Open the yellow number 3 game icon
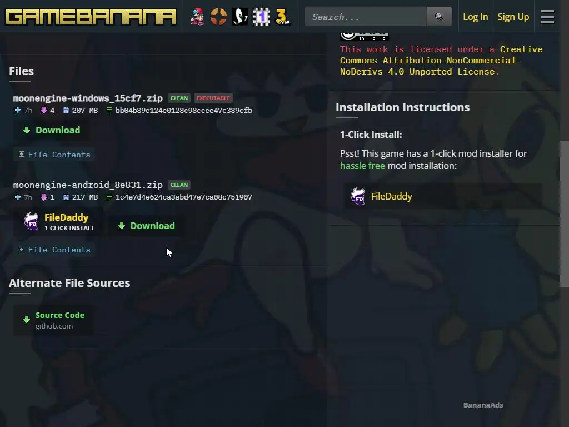The image size is (569, 427). click(x=282, y=17)
